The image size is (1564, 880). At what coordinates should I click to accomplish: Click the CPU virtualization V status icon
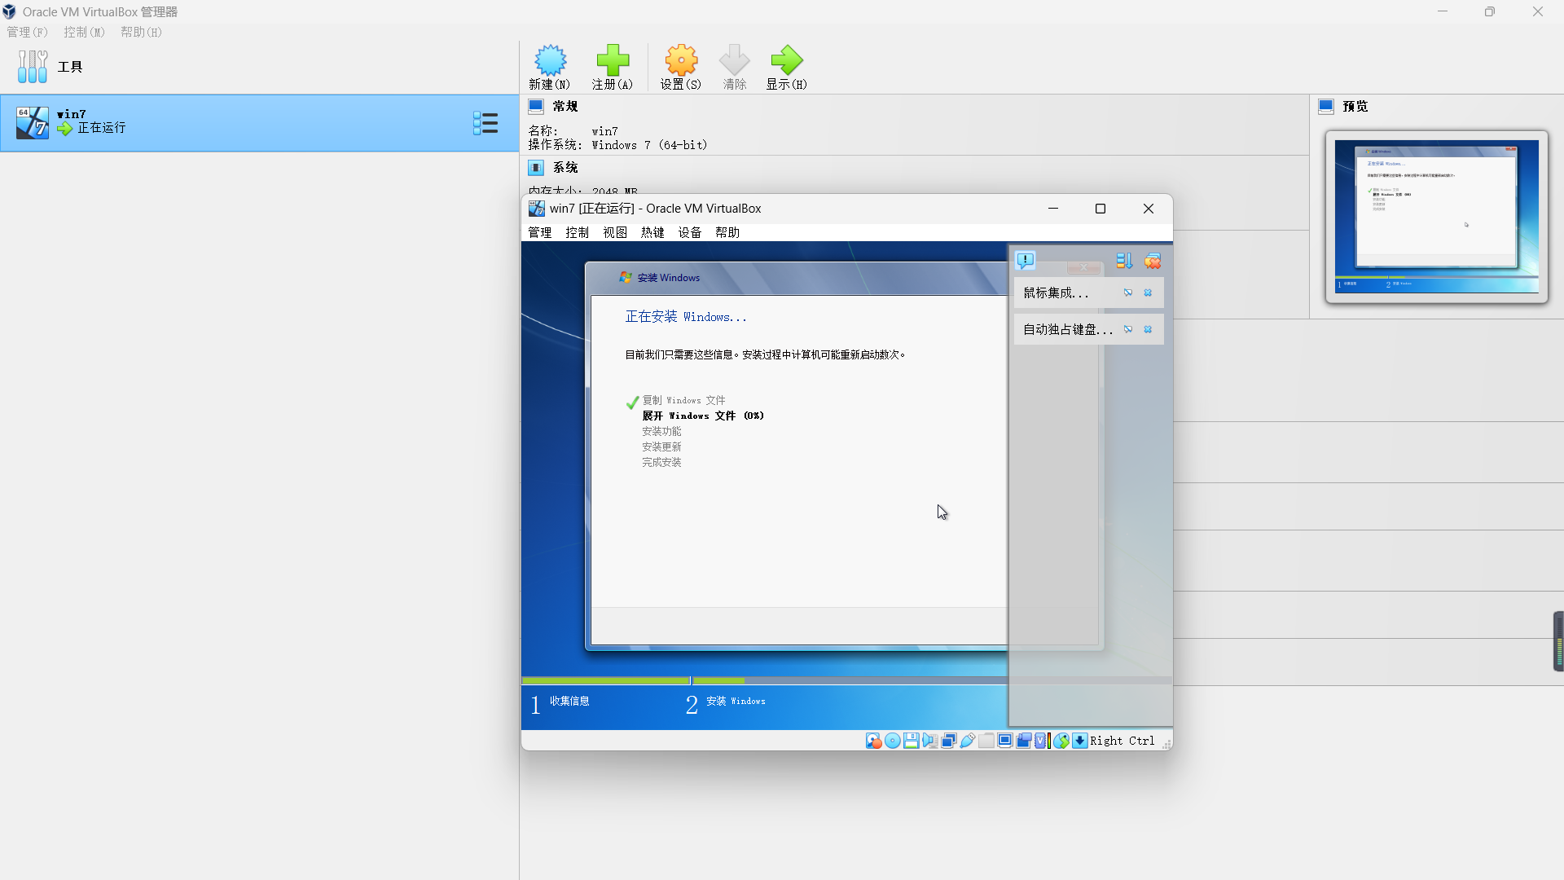click(x=1043, y=741)
